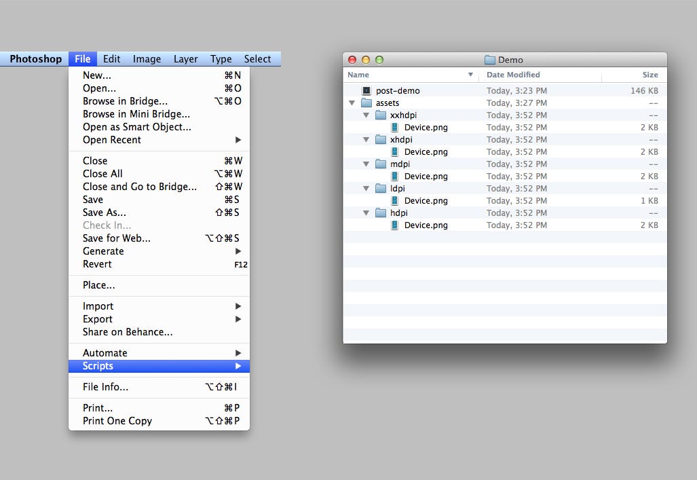
Task: Choose Close and Go to Bridge...
Action: [159, 187]
